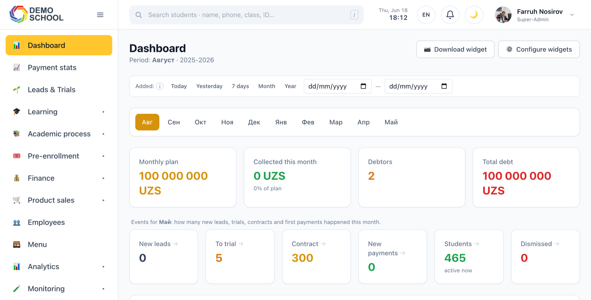Go to Leads & Trials

(59, 89)
